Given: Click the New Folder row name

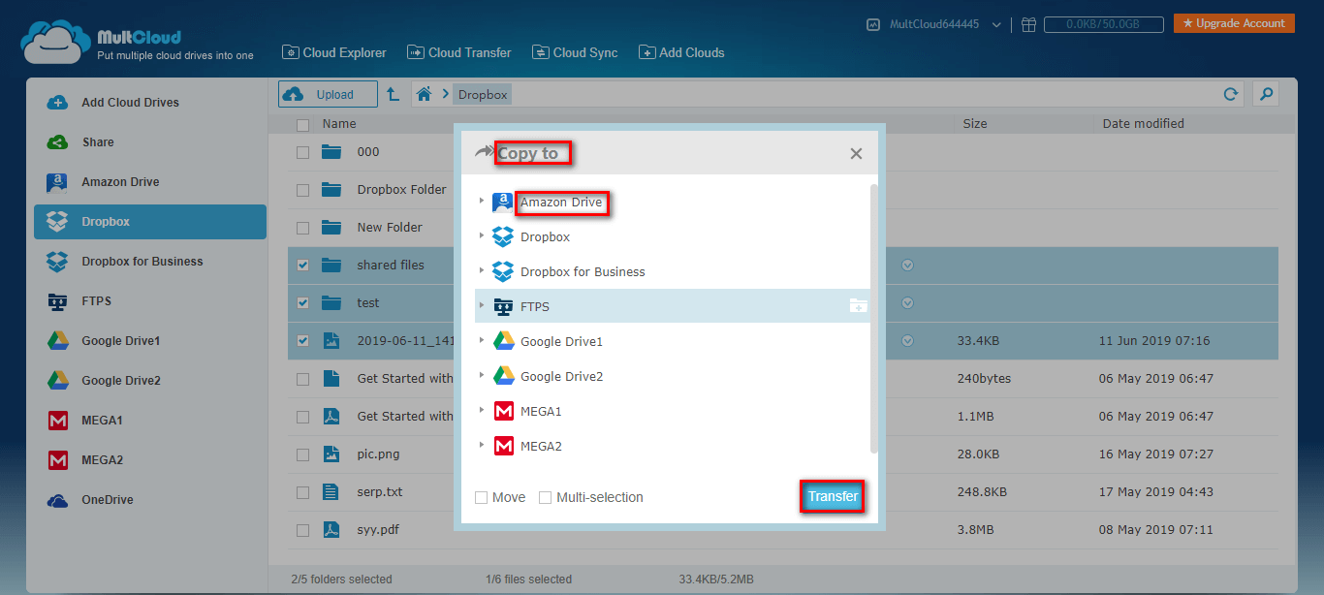Looking at the screenshot, I should point(390,228).
